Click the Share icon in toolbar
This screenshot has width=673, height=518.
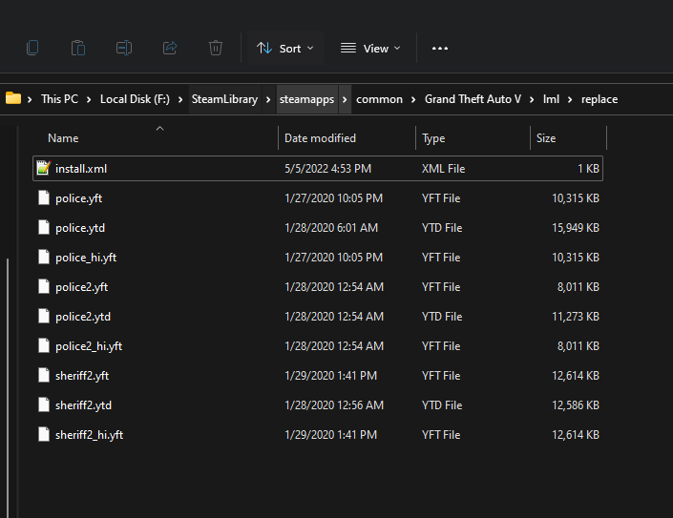170,48
